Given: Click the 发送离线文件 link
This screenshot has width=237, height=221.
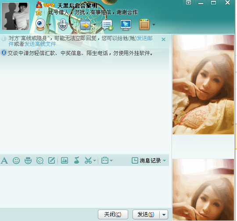Looking at the screenshot, I should pos(40,44).
